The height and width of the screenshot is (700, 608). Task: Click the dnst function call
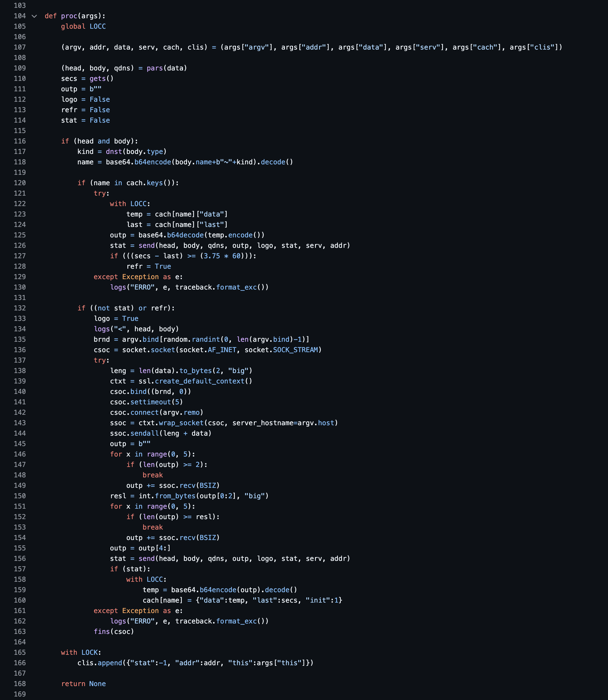tap(114, 152)
